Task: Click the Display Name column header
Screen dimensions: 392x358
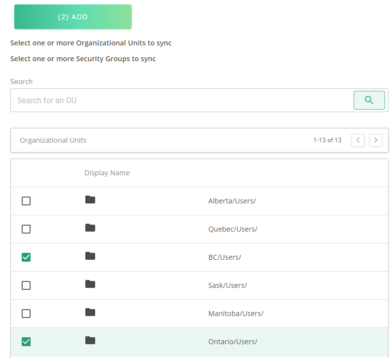Action: pos(107,173)
